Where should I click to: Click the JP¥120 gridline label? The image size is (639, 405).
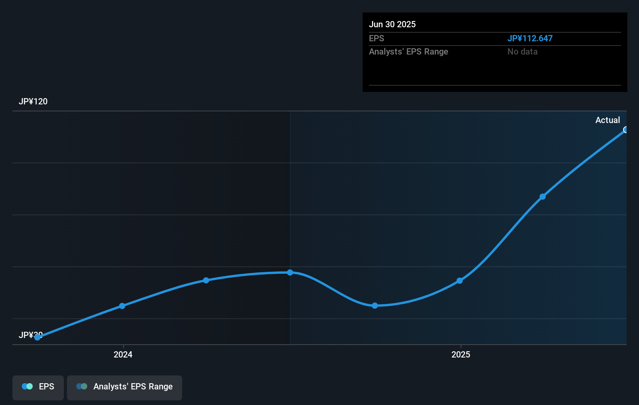33,102
